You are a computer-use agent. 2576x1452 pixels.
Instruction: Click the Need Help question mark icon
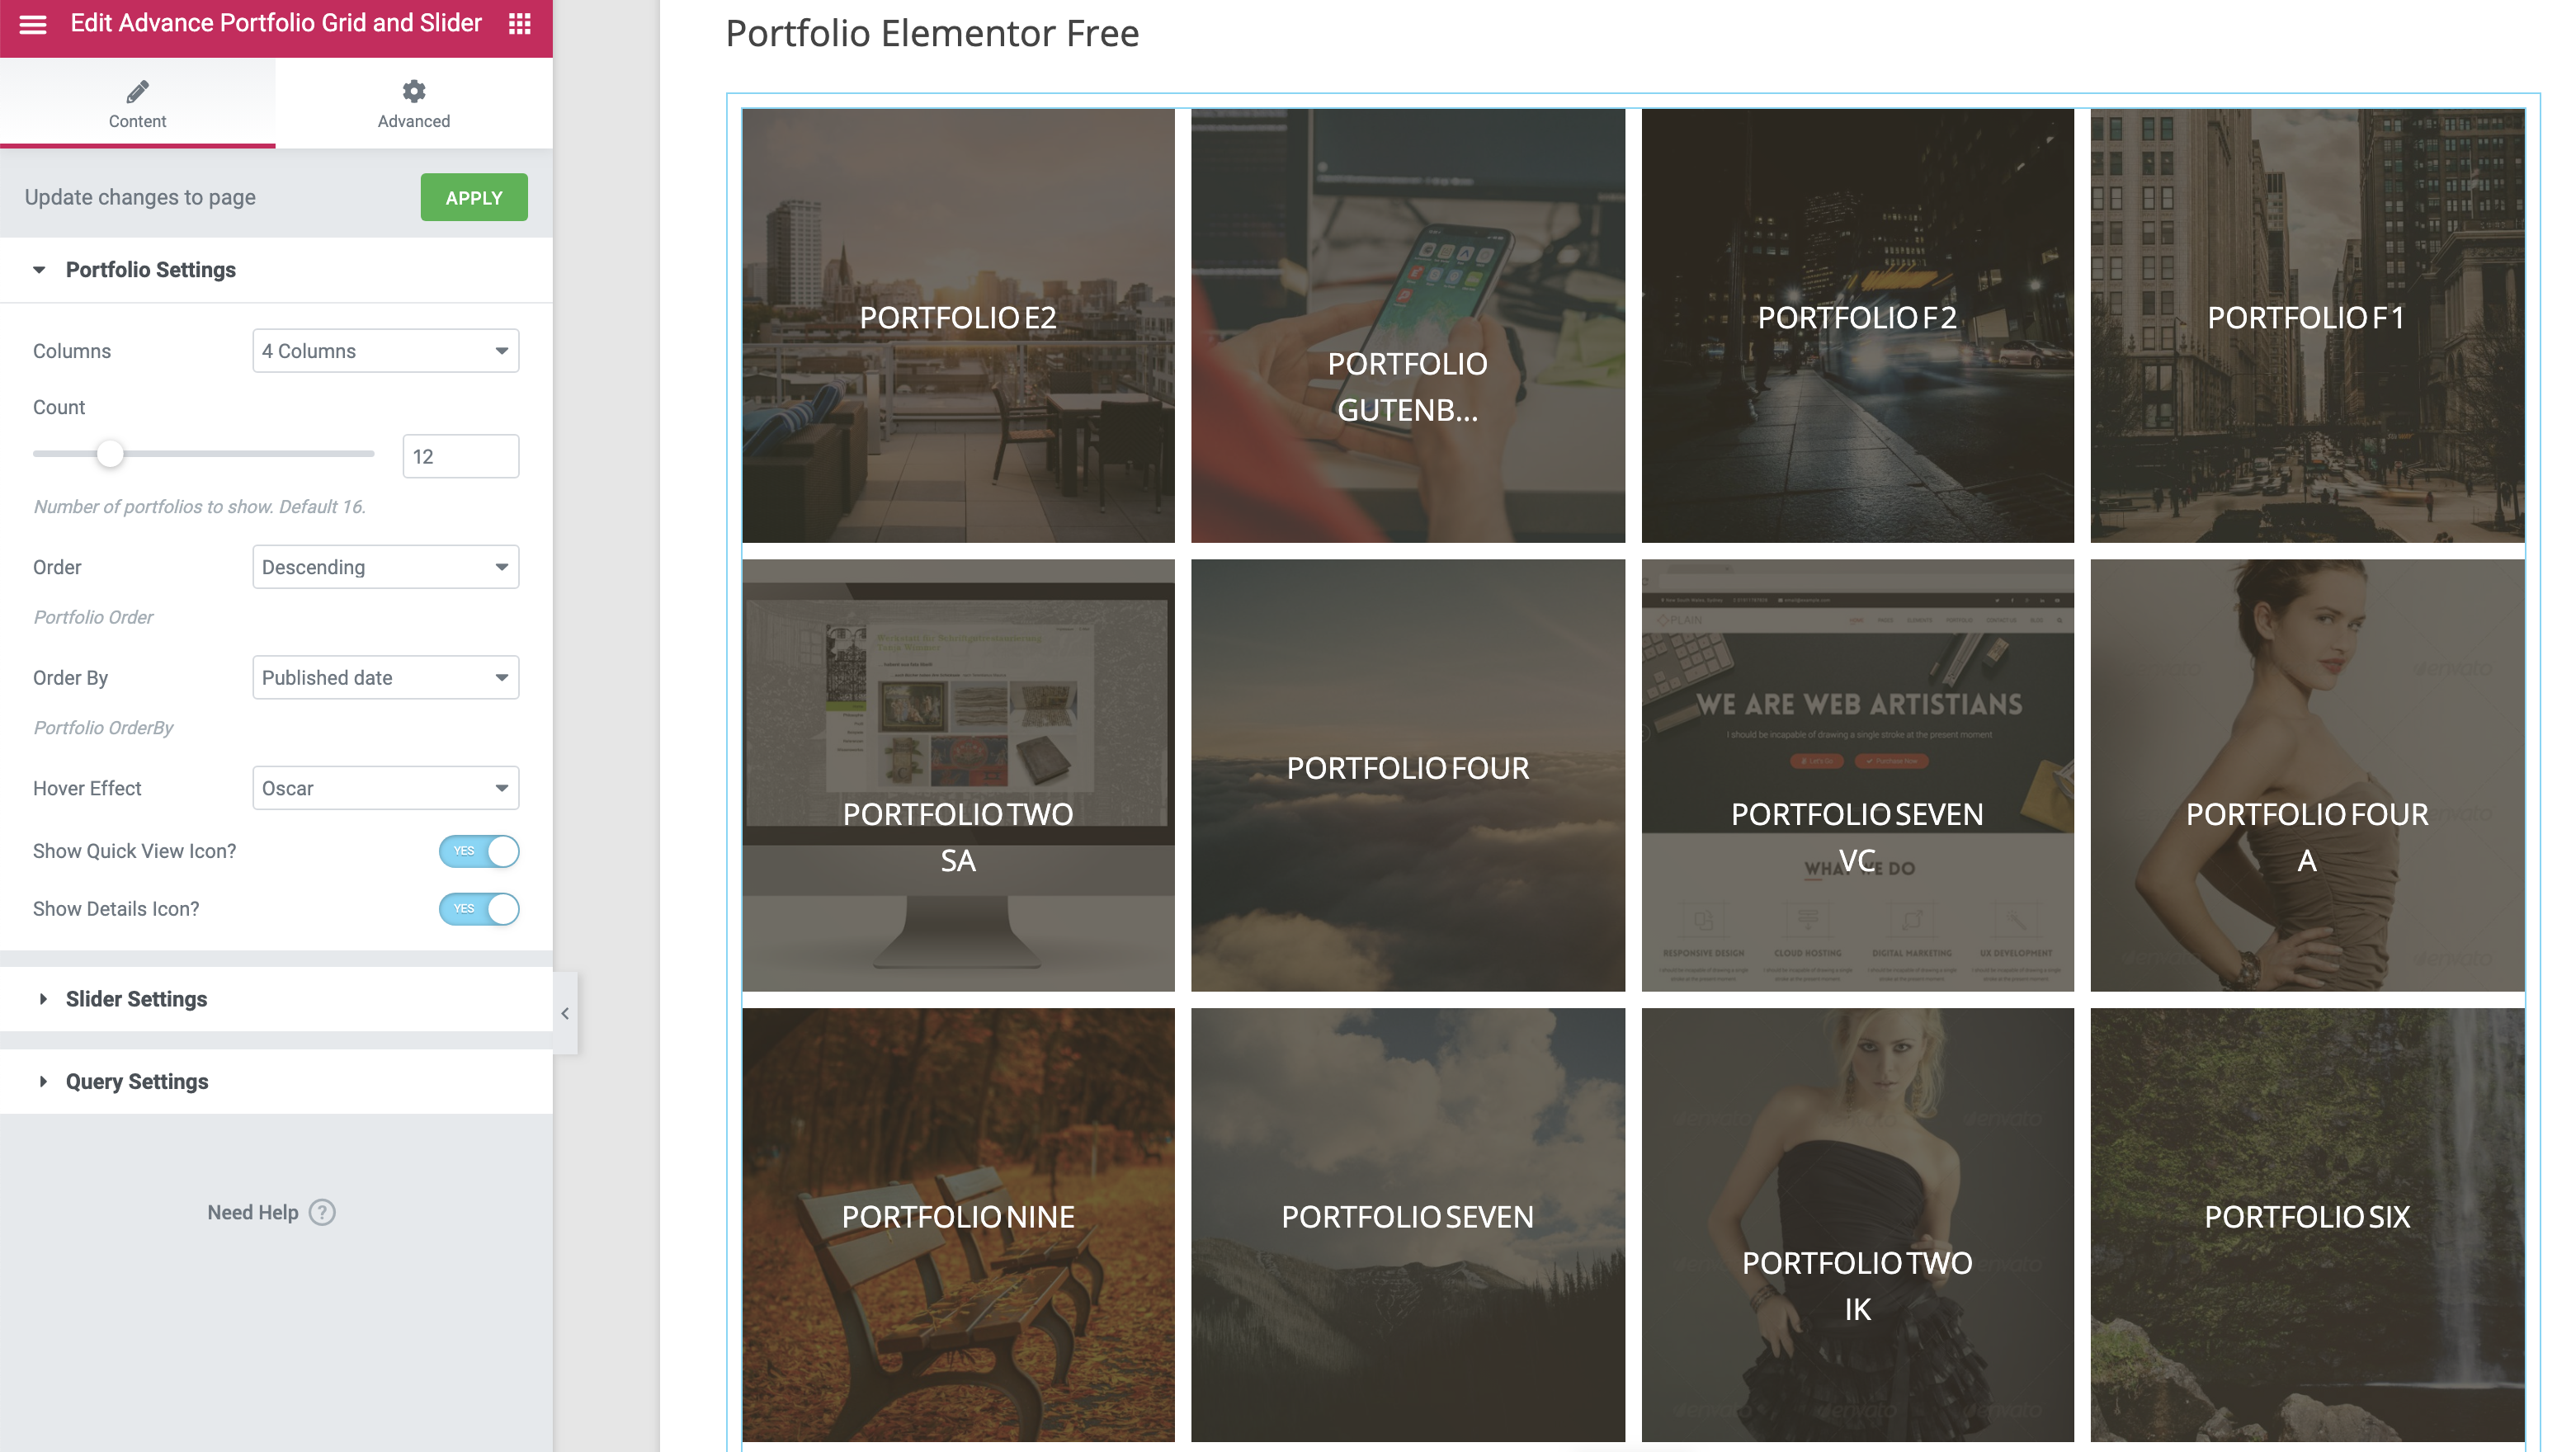322,1212
